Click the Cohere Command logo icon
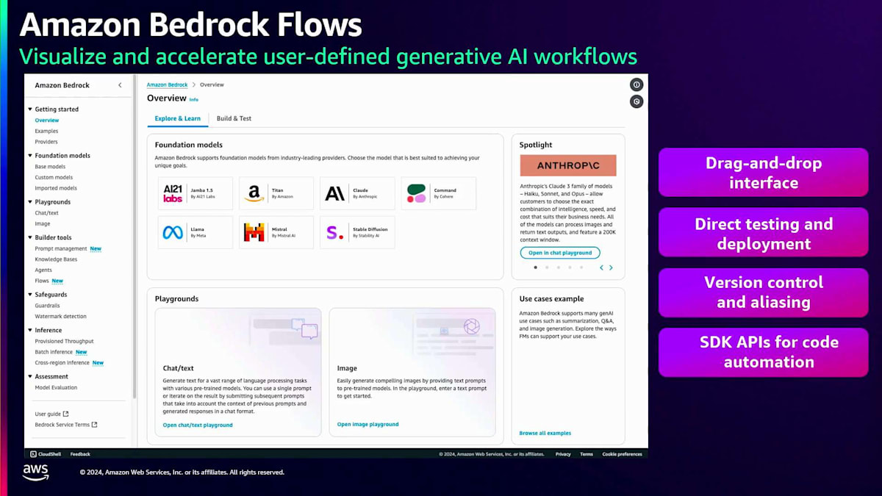Viewport: 882px width, 496px height. tap(416, 193)
